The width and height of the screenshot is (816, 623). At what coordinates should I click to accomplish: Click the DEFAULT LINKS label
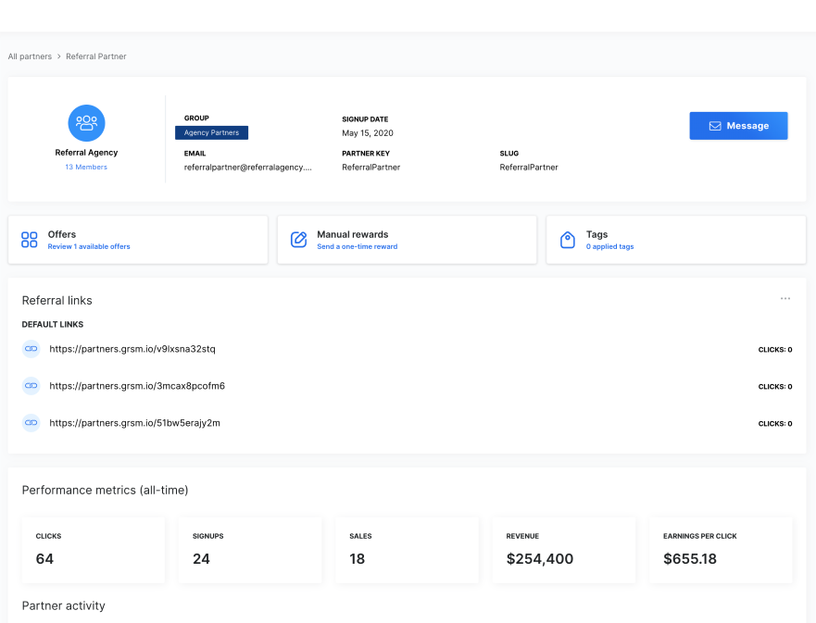click(53, 325)
